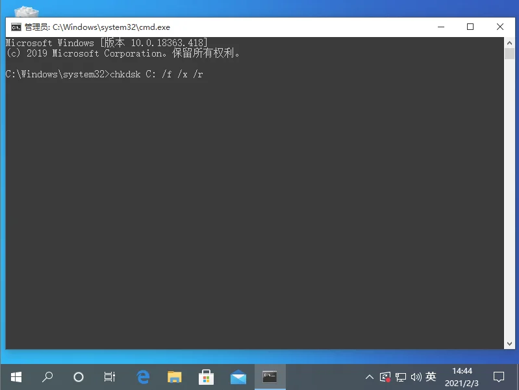This screenshot has width=519, height=390.
Task: Close the cmd.exe window
Action: (500, 27)
